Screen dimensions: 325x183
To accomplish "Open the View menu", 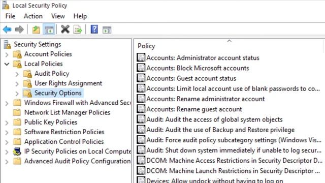I will click(58, 16).
